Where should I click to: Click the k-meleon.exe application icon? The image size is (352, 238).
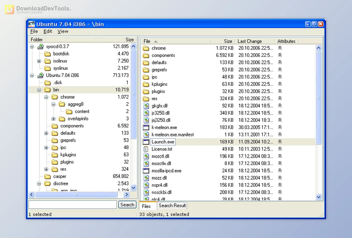coord(146,127)
